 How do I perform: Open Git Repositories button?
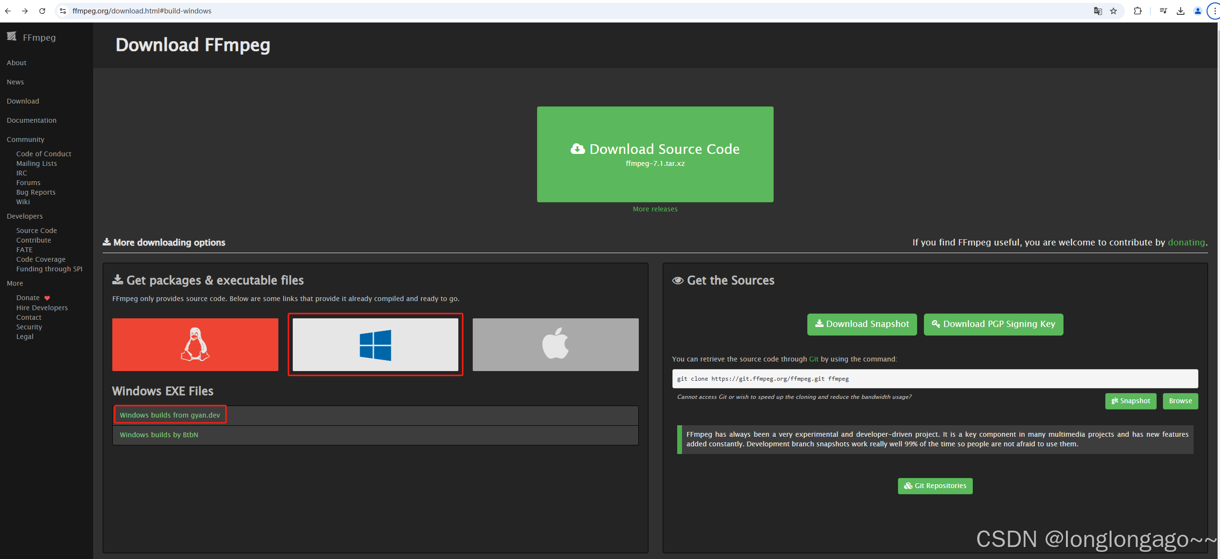[935, 486]
